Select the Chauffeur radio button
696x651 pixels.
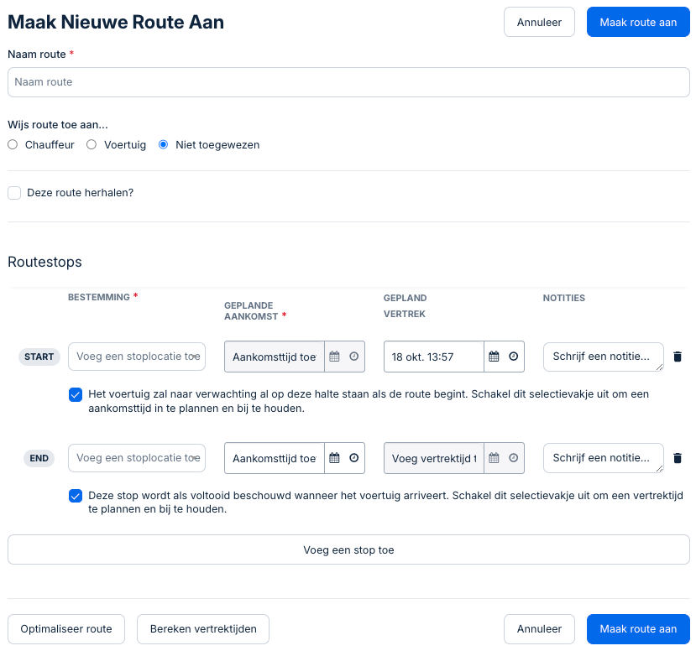click(x=13, y=144)
